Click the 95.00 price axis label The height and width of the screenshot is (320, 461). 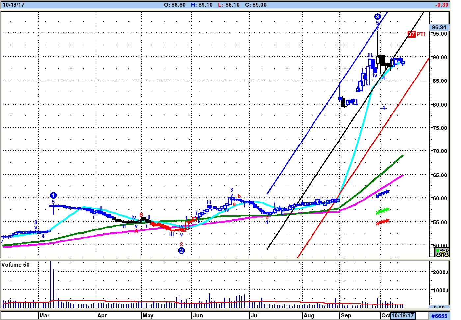[440, 34]
